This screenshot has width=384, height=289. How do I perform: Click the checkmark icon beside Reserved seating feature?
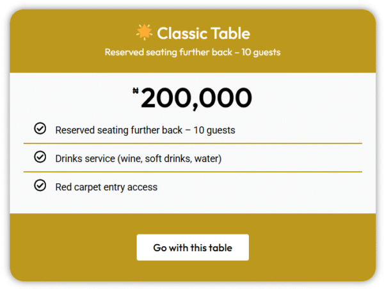click(40, 129)
